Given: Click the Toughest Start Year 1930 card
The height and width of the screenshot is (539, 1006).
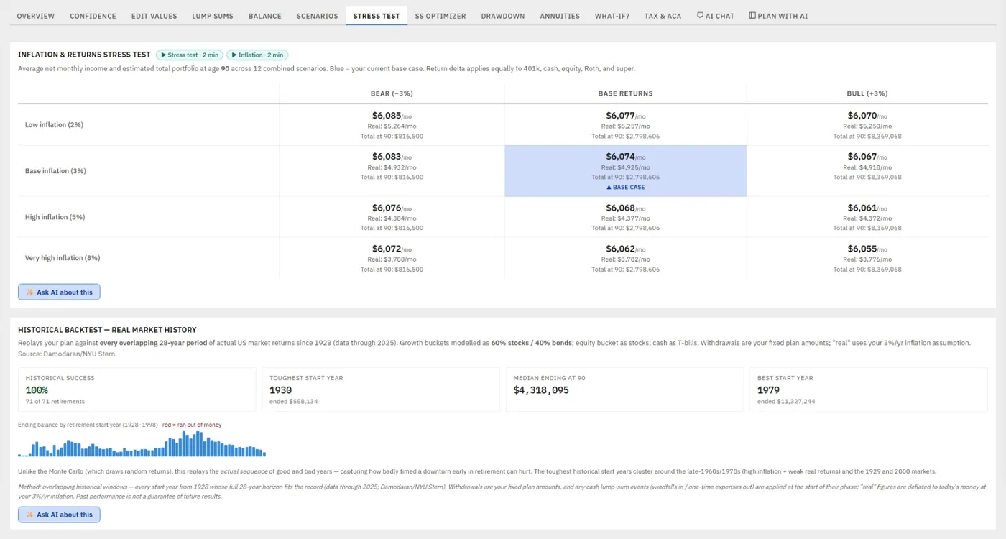Looking at the screenshot, I should point(381,390).
